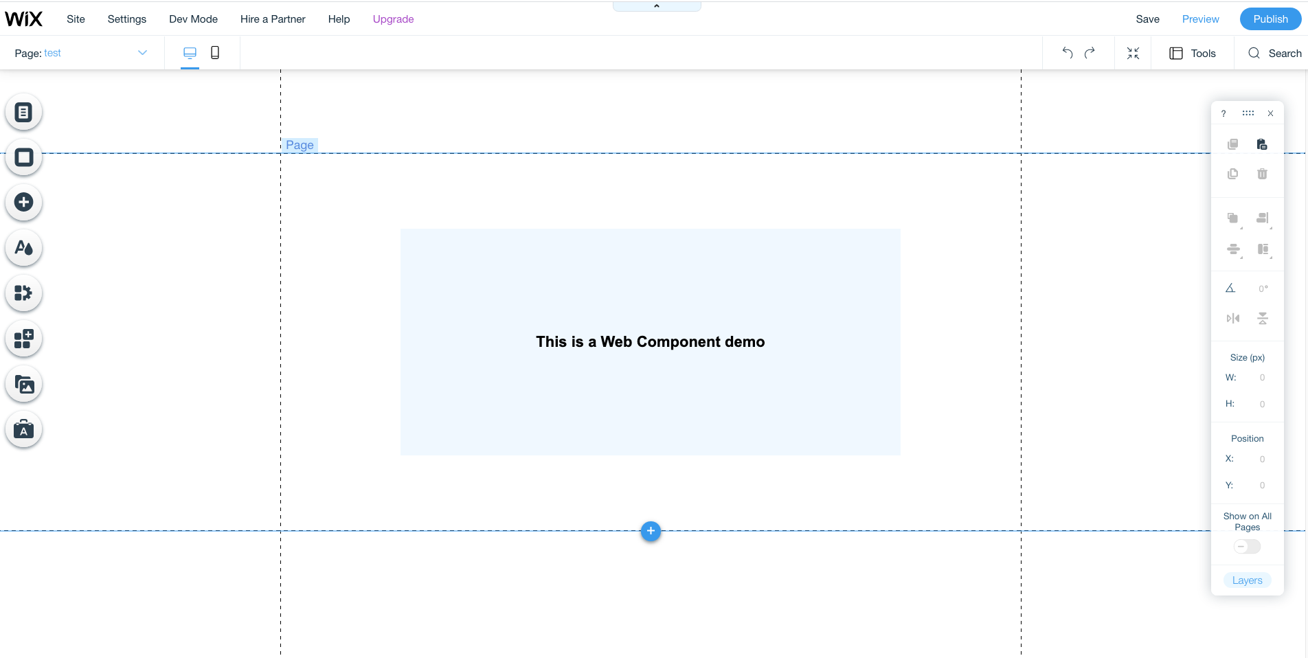The width and height of the screenshot is (1308, 658).
Task: Click the Page label tag
Action: (x=300, y=145)
